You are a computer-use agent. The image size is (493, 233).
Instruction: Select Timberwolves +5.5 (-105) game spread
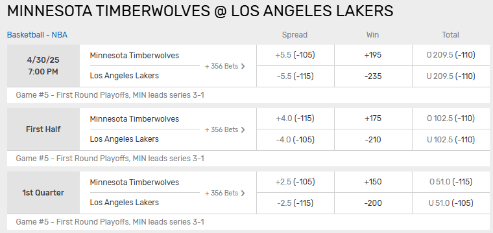(x=295, y=55)
